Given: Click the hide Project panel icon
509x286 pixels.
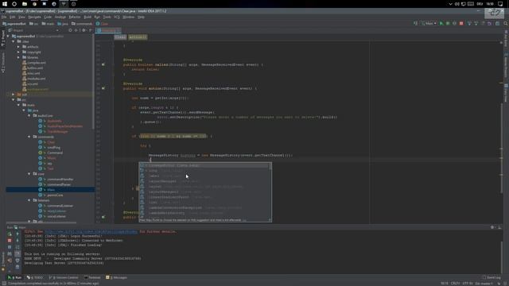Looking at the screenshot, I should click(91, 30).
